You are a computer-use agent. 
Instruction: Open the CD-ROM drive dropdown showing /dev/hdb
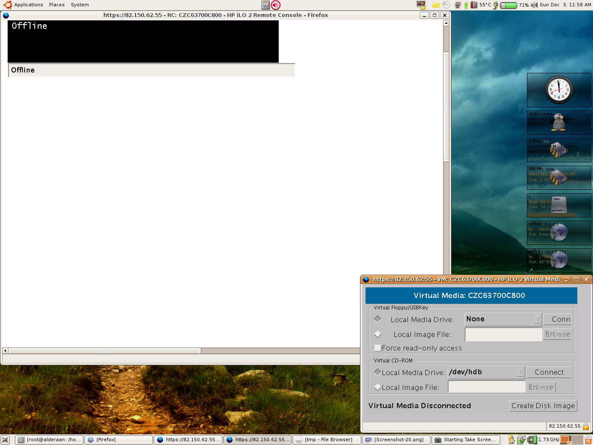(486, 372)
